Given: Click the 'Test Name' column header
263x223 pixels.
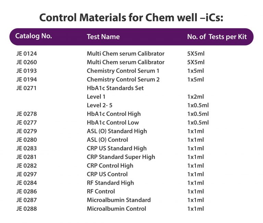Looking at the screenshot, I should [x=103, y=37].
